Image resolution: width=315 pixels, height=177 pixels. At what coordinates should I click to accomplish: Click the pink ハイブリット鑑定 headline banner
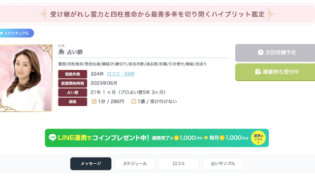157,14
